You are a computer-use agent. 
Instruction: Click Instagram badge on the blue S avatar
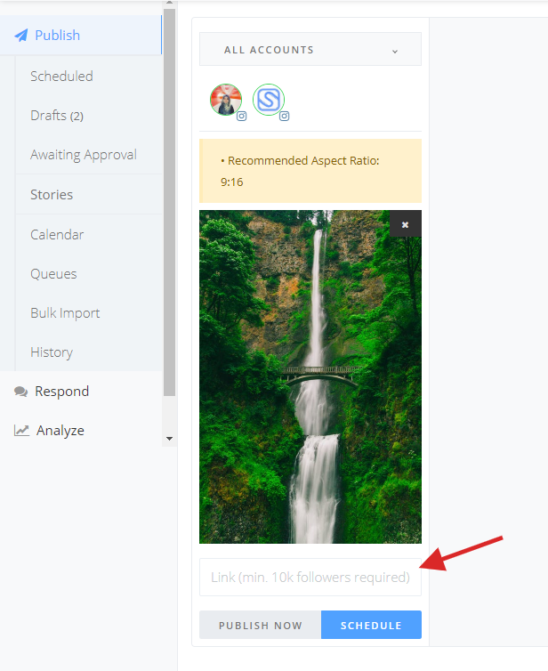285,116
